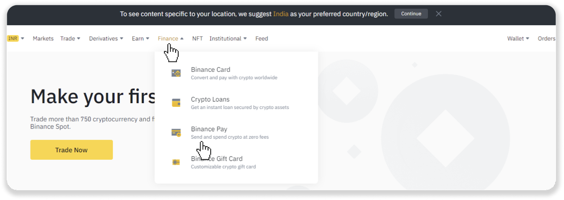Open the Wallet dropdown

pyautogui.click(x=518, y=38)
